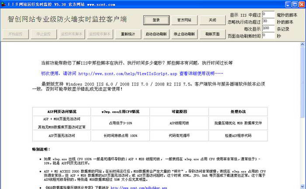
Task: Select the 每次显示 record count field
Action: pos(268,28)
